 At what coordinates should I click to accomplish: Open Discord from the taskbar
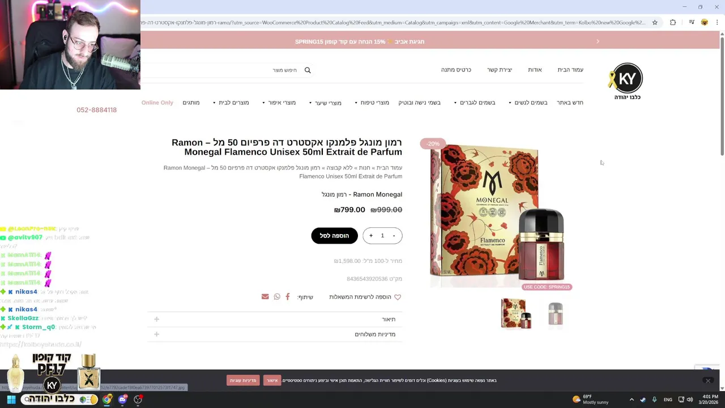coord(122,399)
